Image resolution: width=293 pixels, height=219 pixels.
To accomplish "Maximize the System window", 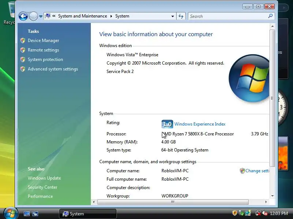I will [x=259, y=7].
